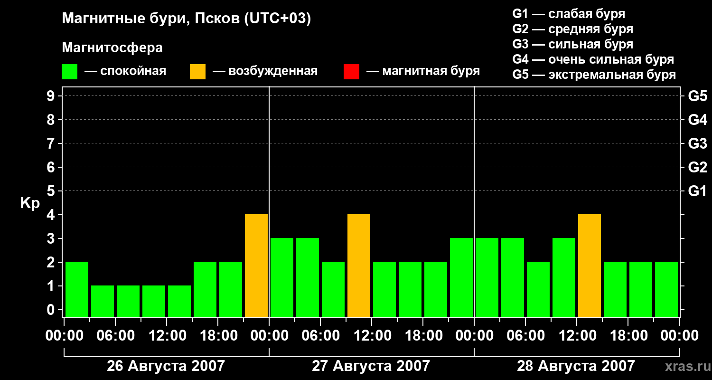This screenshot has height=380, width=712.
Task: Select the chart title 'Магнитные бури, Псков (UTC+03)'
Action: [187, 19]
